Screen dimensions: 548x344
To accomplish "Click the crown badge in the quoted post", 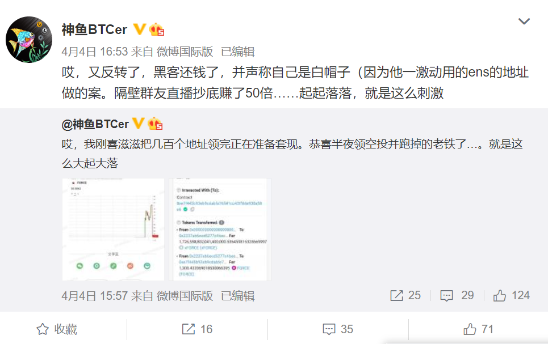I will tap(155, 124).
